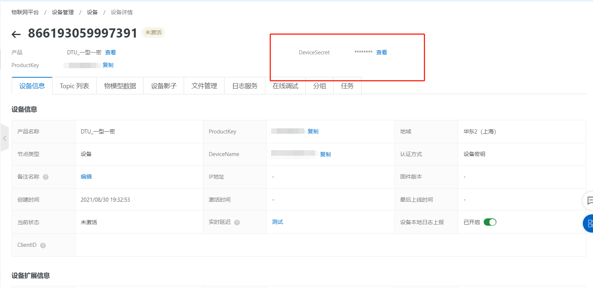
Task: Click authentication value 设备密钥
Action: click(x=474, y=154)
